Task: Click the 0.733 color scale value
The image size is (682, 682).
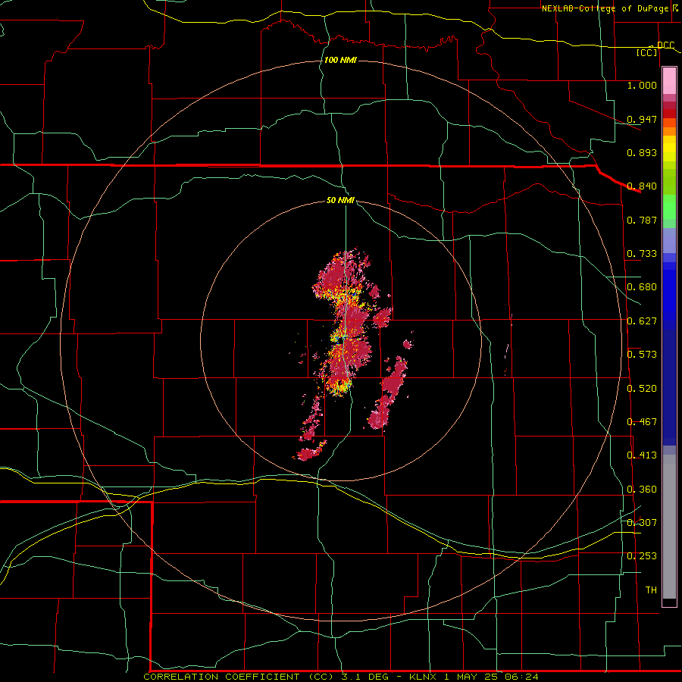Action: tap(642, 254)
